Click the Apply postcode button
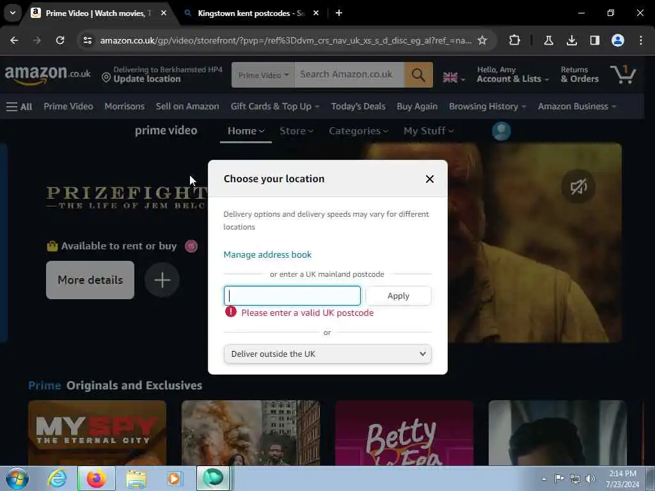The image size is (655, 491). point(398,295)
